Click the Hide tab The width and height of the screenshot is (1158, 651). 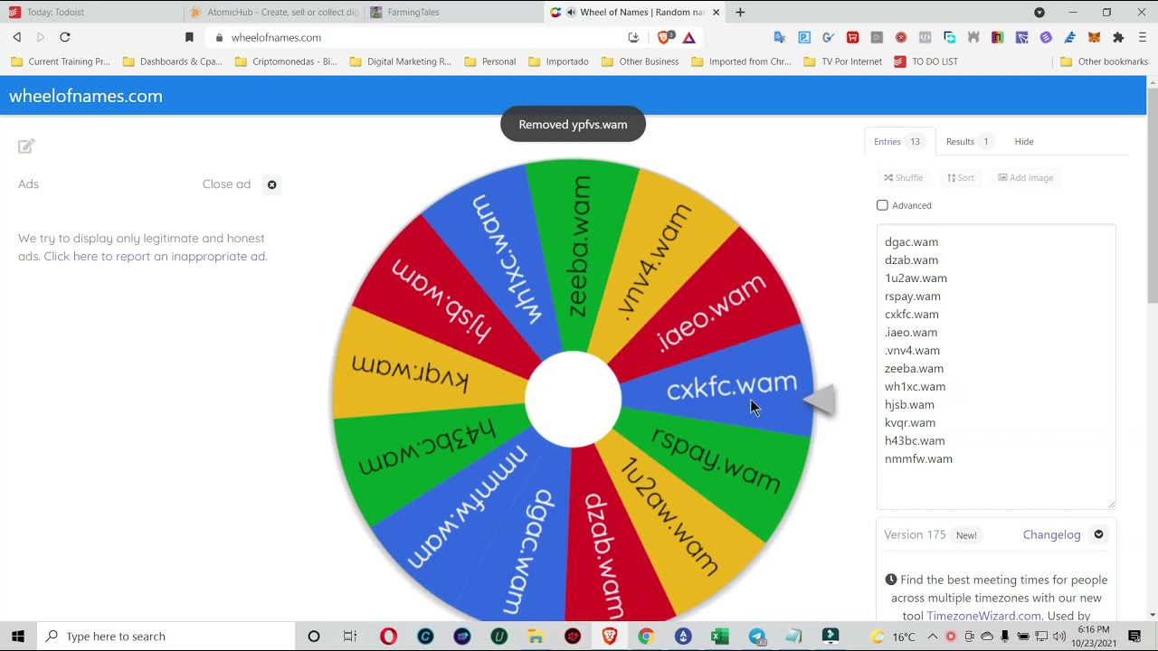(1024, 141)
